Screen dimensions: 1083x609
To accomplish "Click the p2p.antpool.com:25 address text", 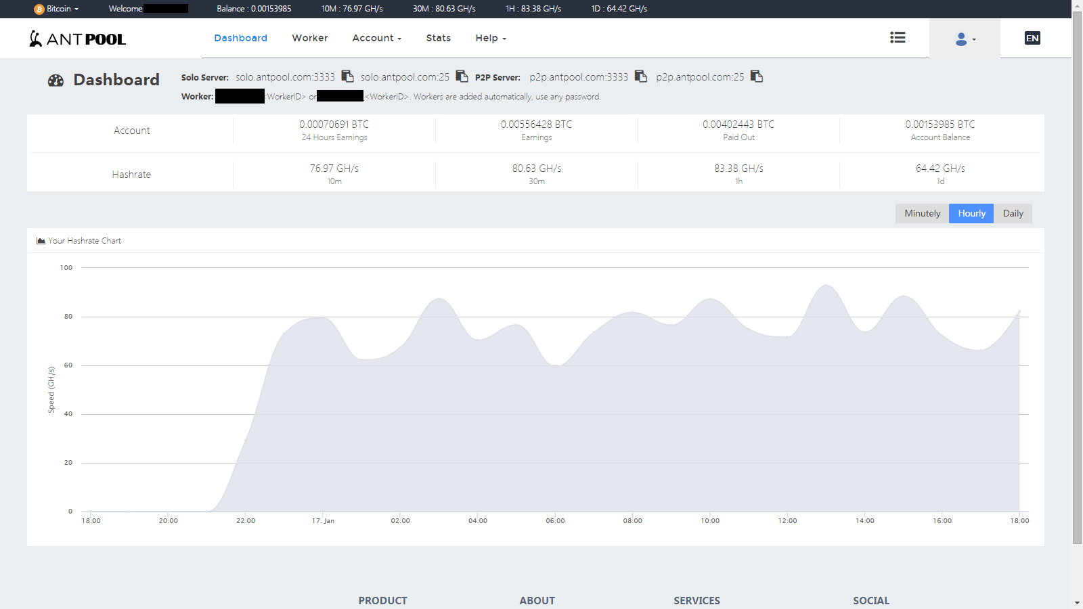I will [x=700, y=77].
